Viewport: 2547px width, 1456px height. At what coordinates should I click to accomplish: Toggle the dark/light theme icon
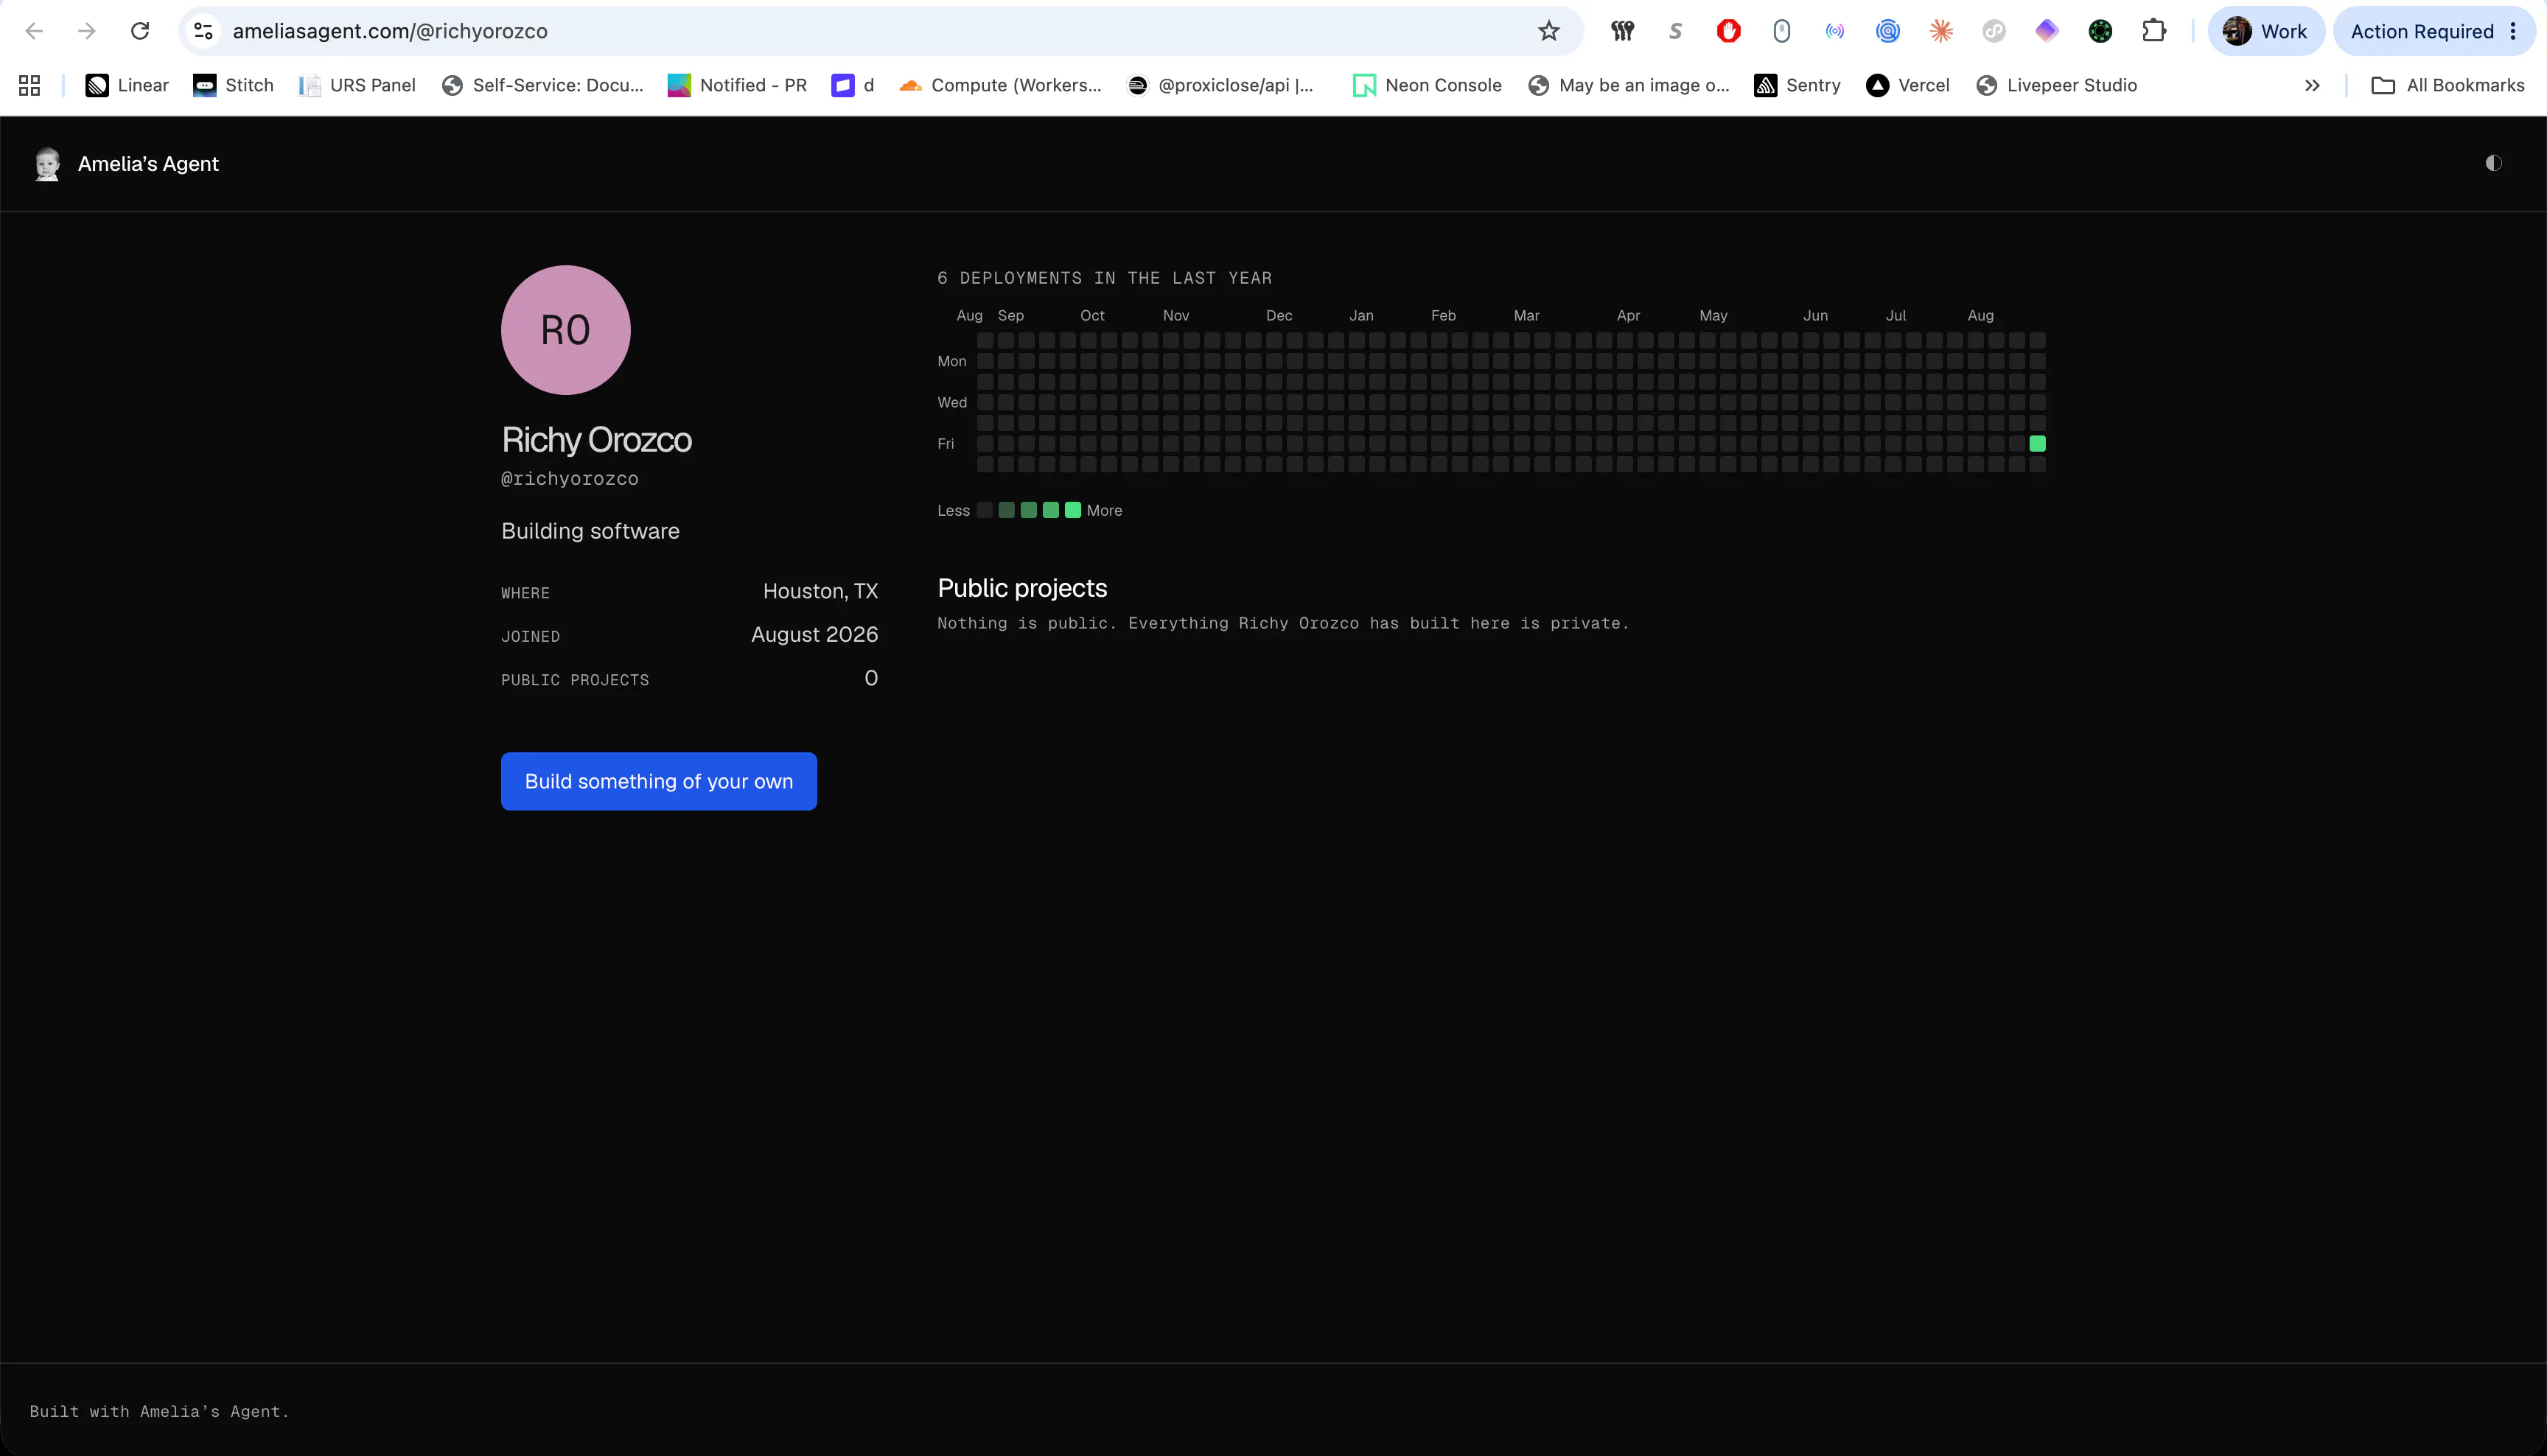pos(2493,163)
